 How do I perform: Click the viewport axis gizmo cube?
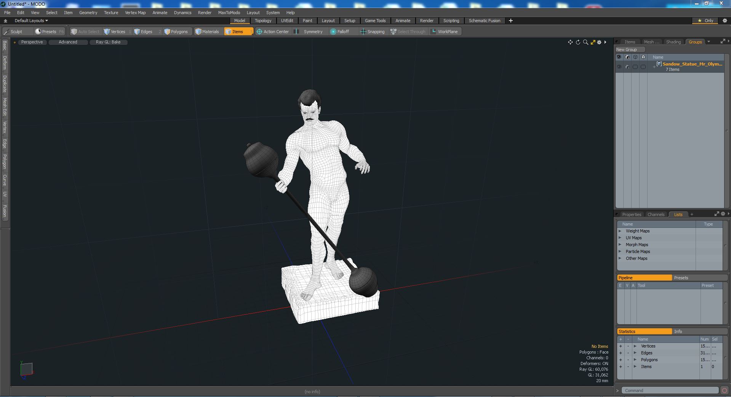click(26, 369)
